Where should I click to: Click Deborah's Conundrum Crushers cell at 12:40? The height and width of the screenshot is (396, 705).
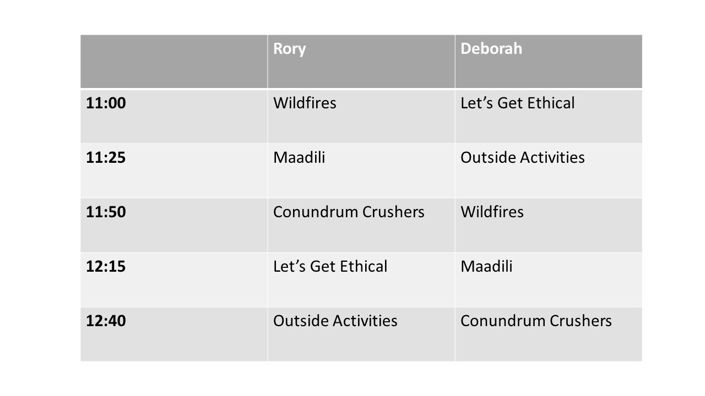point(549,334)
